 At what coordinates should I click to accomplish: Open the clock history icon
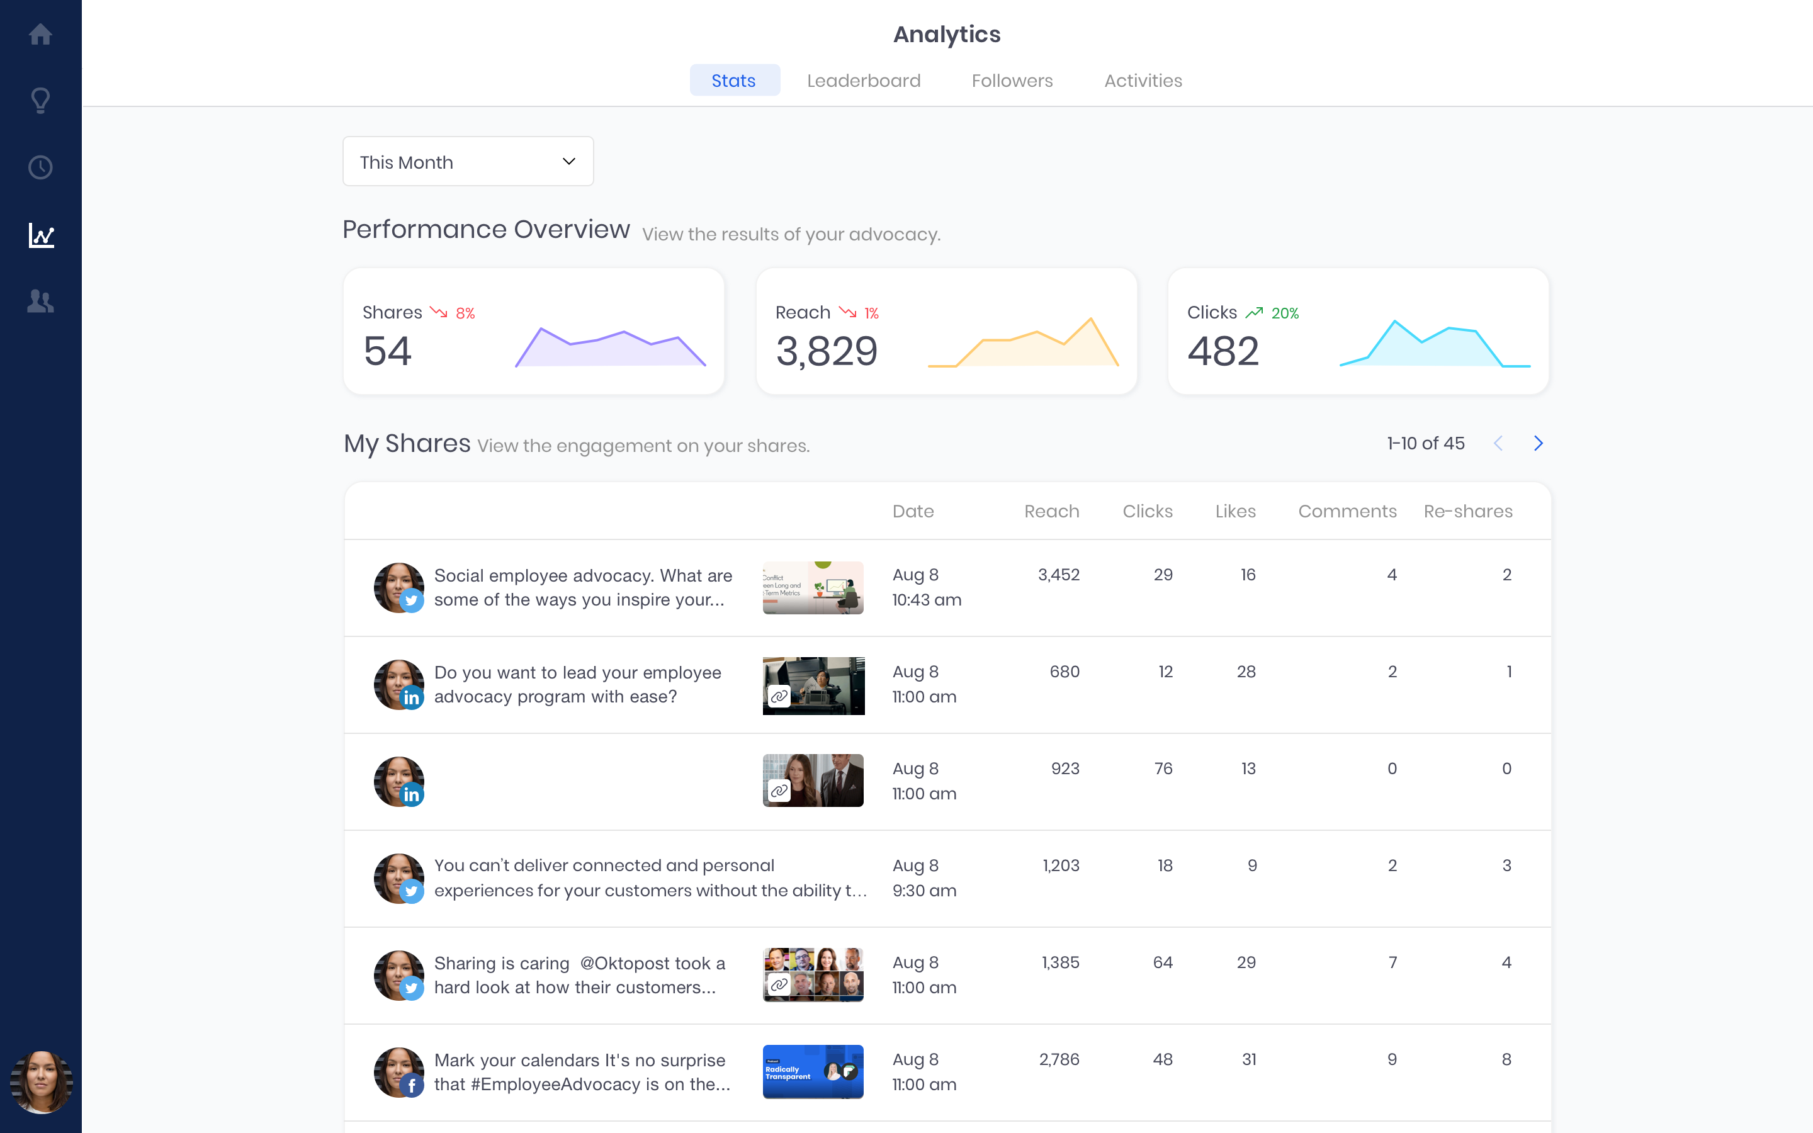[x=40, y=167]
